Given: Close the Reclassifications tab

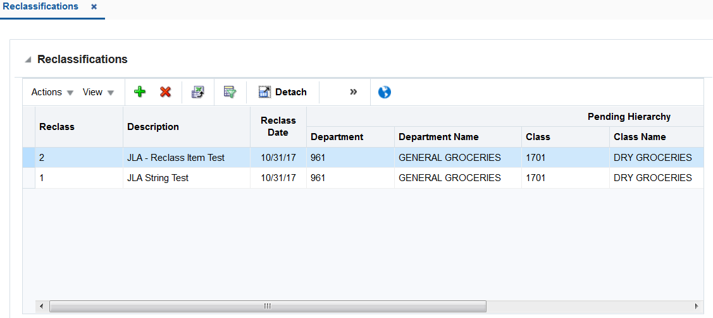Looking at the screenshot, I should pos(94,7).
